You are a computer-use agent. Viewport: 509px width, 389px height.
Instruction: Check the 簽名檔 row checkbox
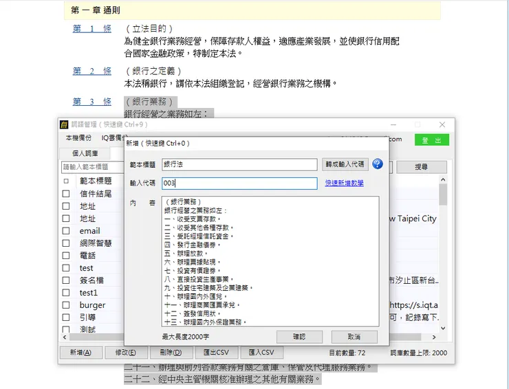(x=66, y=280)
